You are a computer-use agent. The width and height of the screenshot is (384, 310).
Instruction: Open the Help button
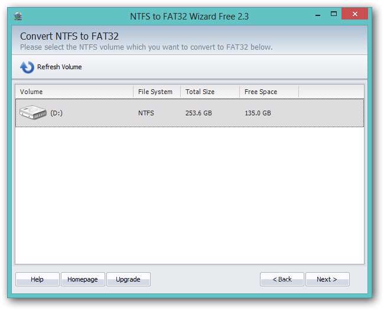pos(37,279)
